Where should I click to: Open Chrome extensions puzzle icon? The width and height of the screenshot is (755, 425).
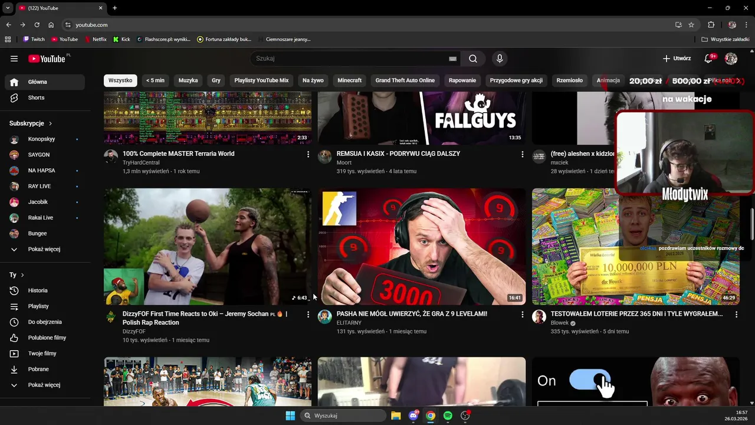coord(711,25)
